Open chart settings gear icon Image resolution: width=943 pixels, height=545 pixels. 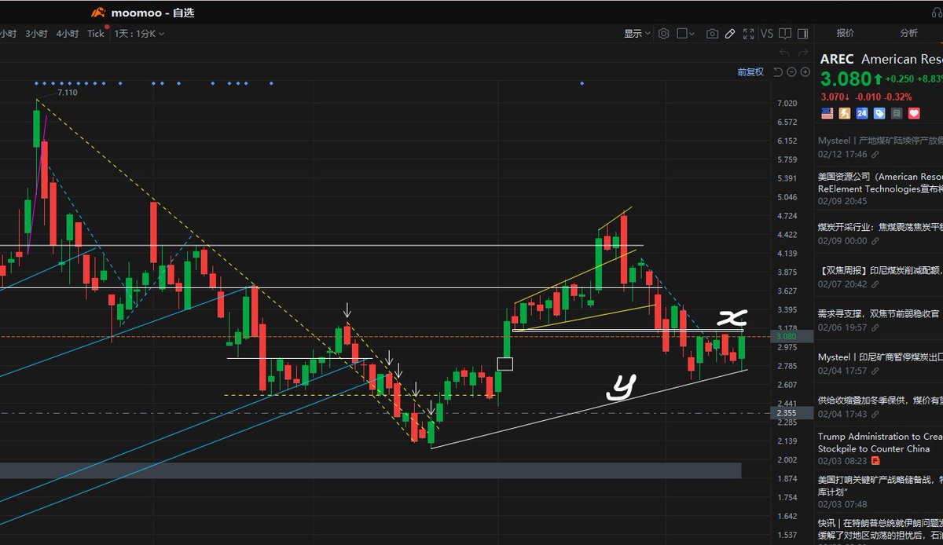(664, 34)
